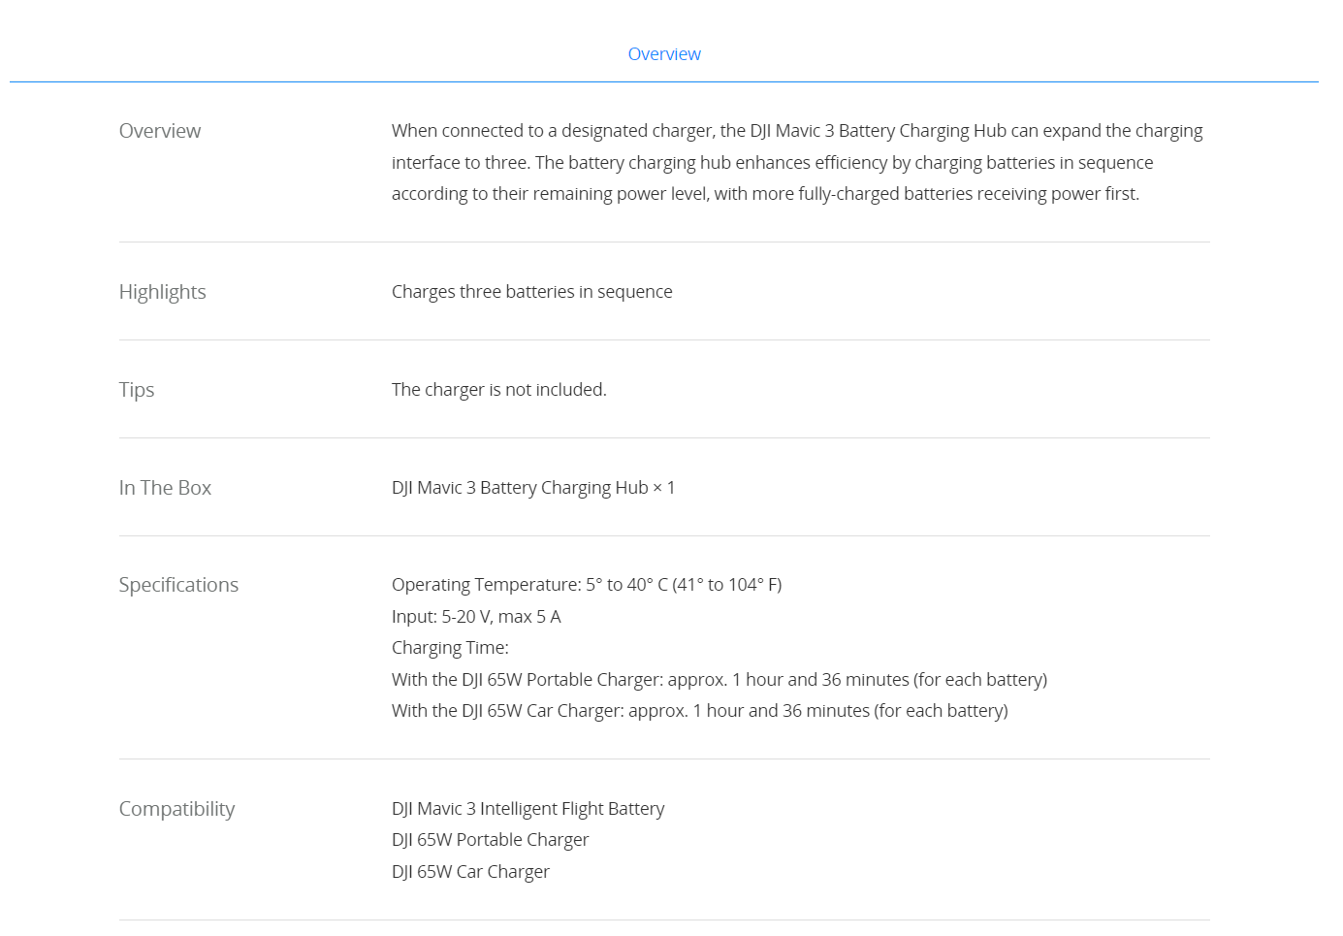
Task: Click the 'Input: 5-20 V, max 5 A' line
Action: point(476,617)
